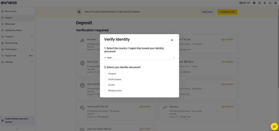Click the Learn more button
The width and height of the screenshot is (279, 131).
coord(207,12)
